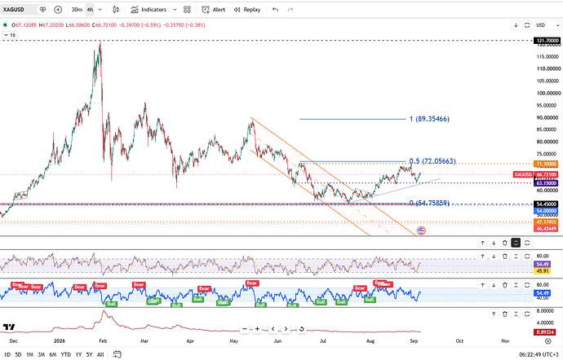Reset the chart view

pyautogui.click(x=302, y=329)
